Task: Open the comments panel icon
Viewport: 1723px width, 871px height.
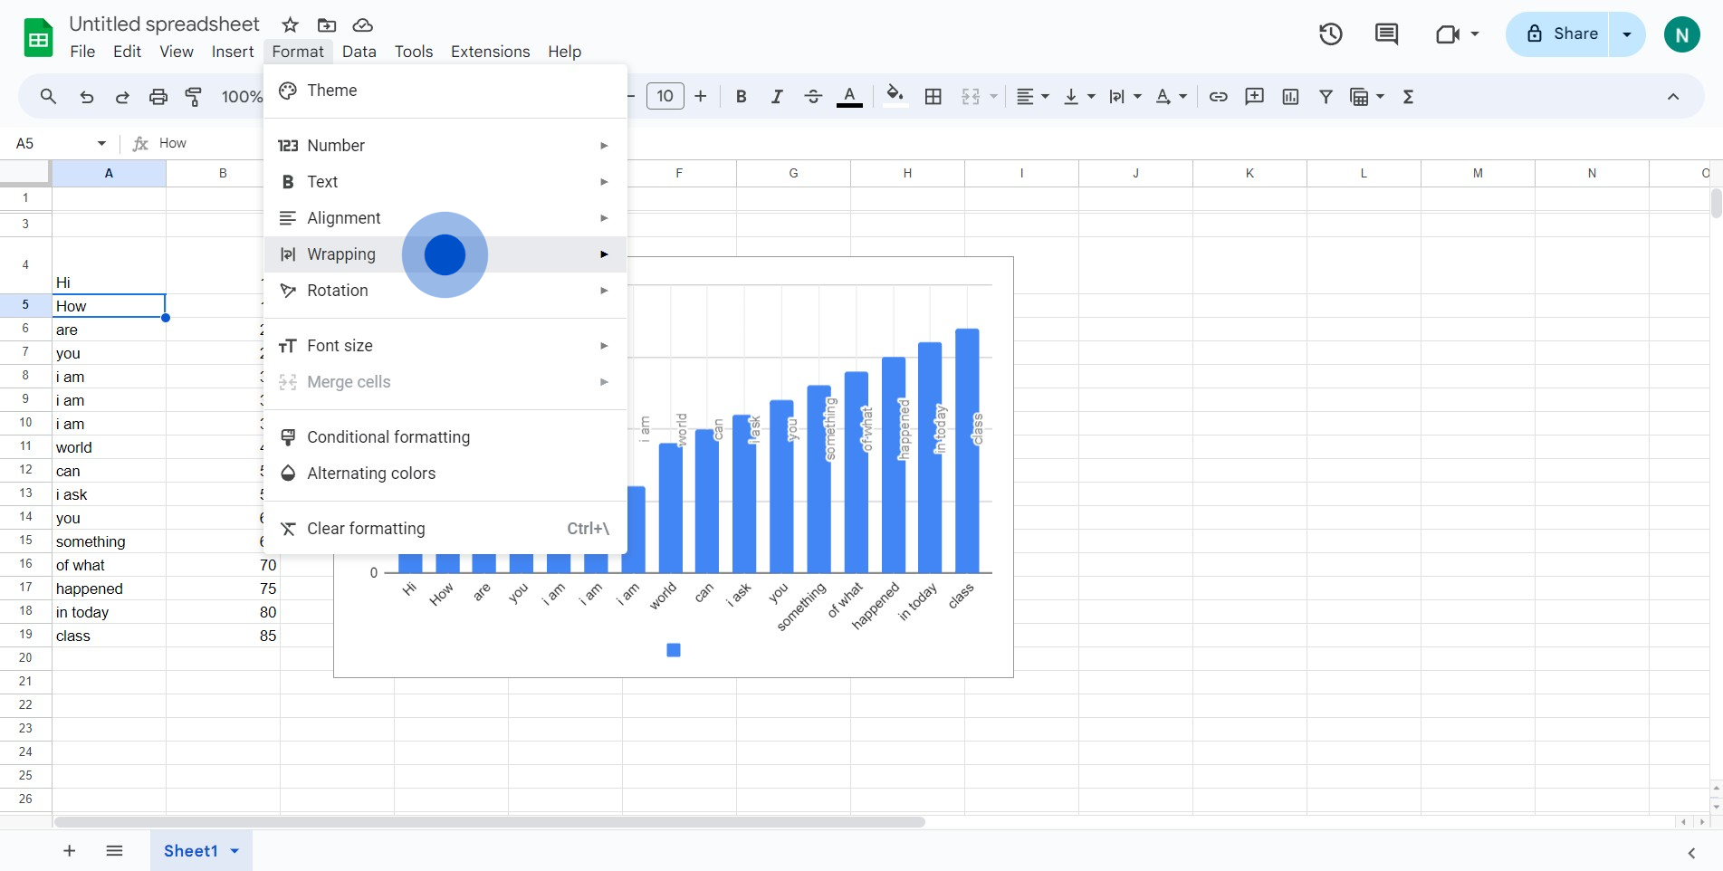Action: tap(1386, 34)
